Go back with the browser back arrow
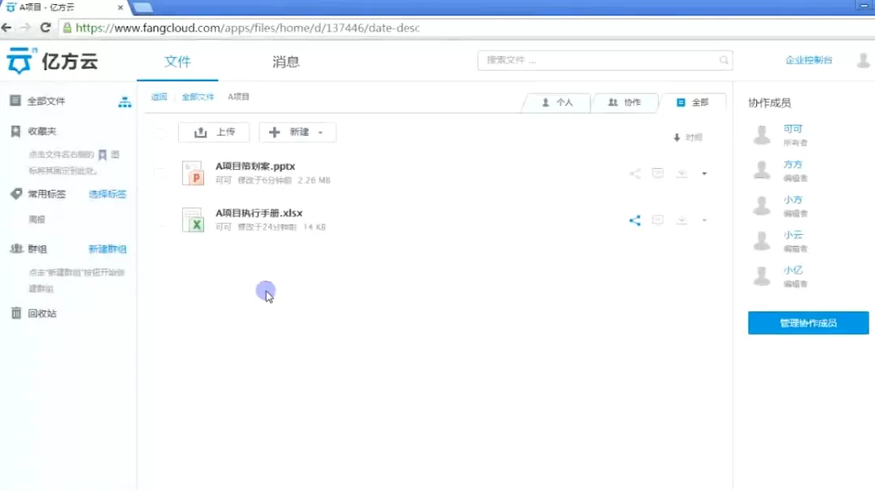This screenshot has height=491, width=875. point(7,28)
